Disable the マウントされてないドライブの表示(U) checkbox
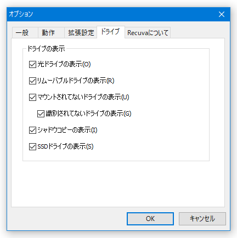Viewport: 237px width, 238px height. [x=32, y=97]
